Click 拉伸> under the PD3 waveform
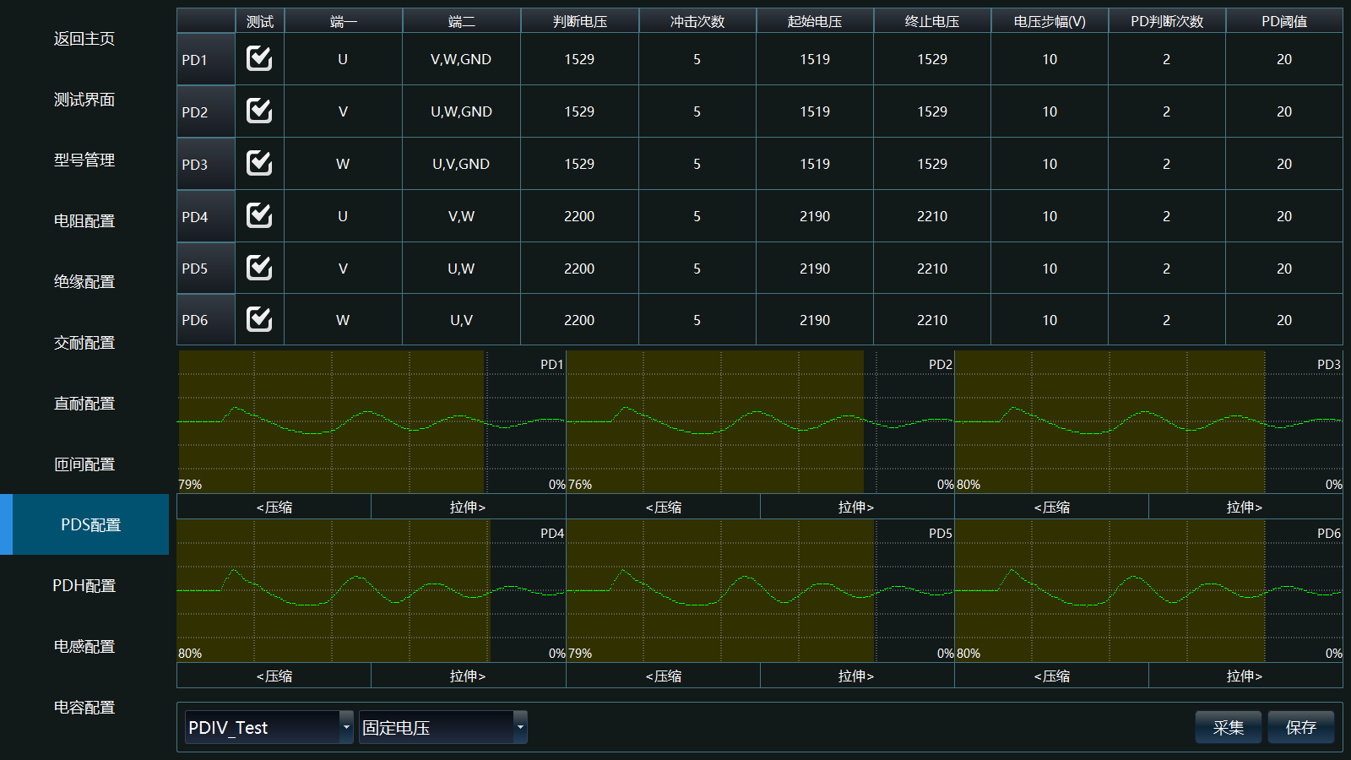1351x760 pixels. click(x=1245, y=507)
